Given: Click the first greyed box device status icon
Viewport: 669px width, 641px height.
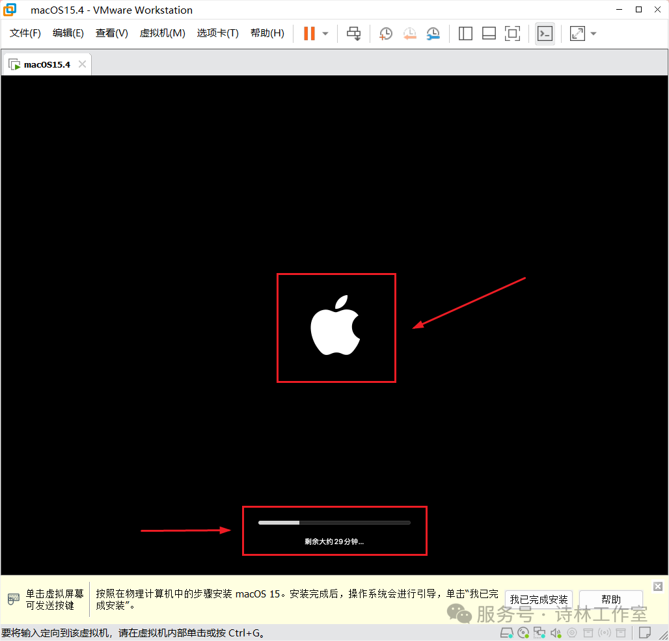Looking at the screenshot, I should click(x=588, y=633).
